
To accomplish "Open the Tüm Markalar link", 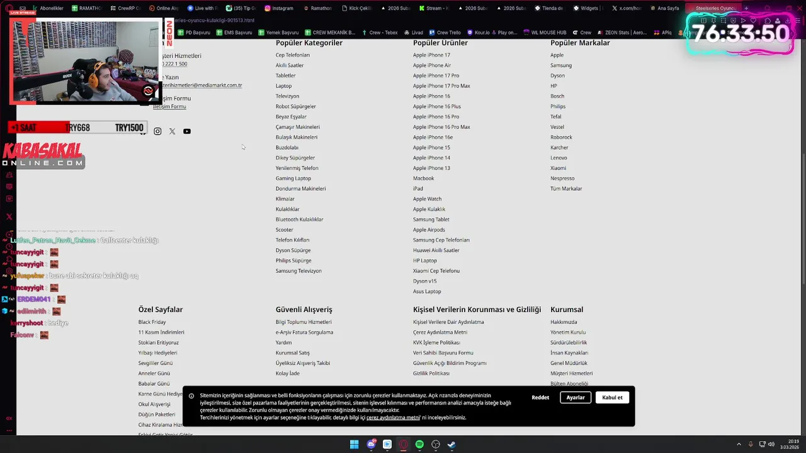I will (x=566, y=189).
